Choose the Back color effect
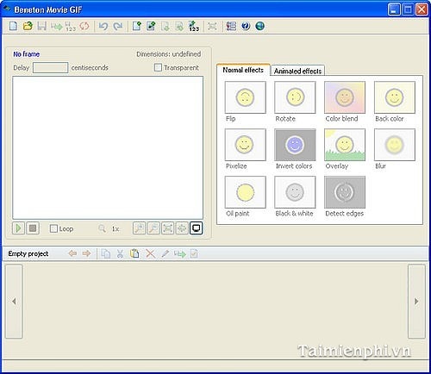 pos(395,97)
